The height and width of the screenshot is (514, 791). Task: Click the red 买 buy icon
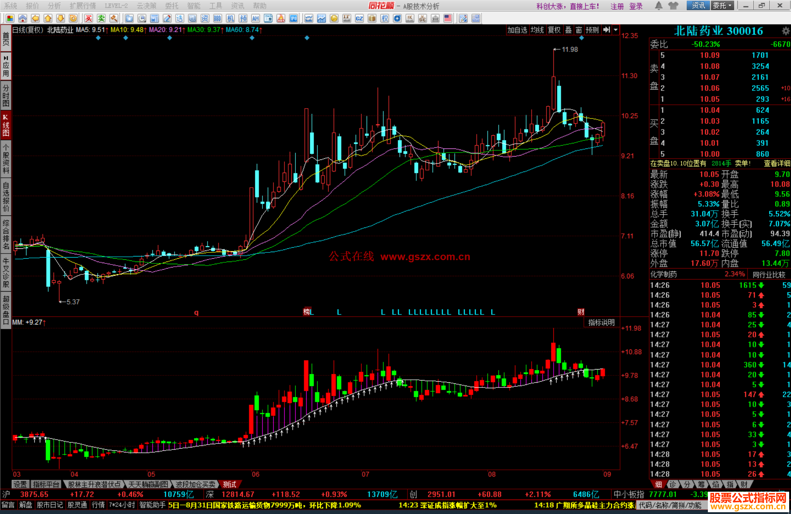pyautogui.click(x=89, y=19)
